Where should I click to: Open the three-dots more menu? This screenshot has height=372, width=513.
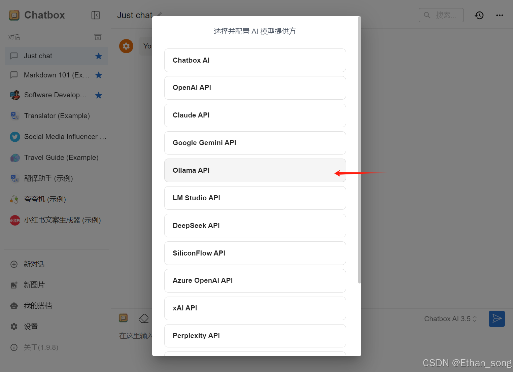click(x=500, y=15)
